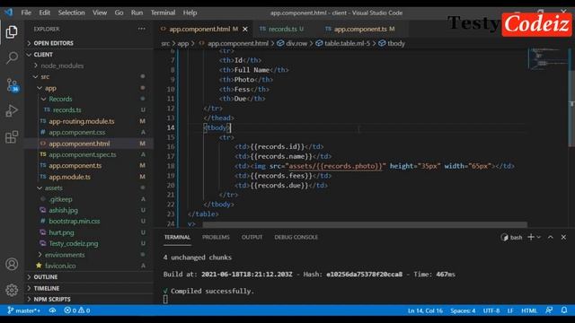Screen dimensions: 575x323
Task: Select the TERMINAL panel tab
Action: click(177, 237)
